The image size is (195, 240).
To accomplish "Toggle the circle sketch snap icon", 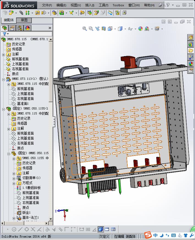I will coord(14,229).
